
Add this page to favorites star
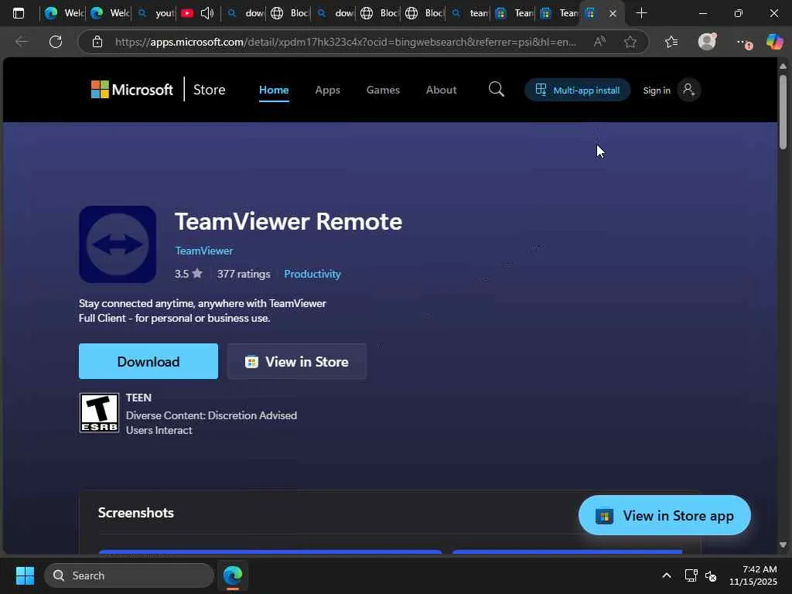tap(630, 42)
